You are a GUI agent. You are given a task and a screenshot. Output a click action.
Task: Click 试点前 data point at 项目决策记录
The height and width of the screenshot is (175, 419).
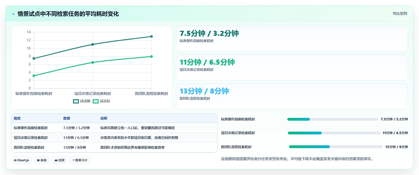[x=93, y=44]
